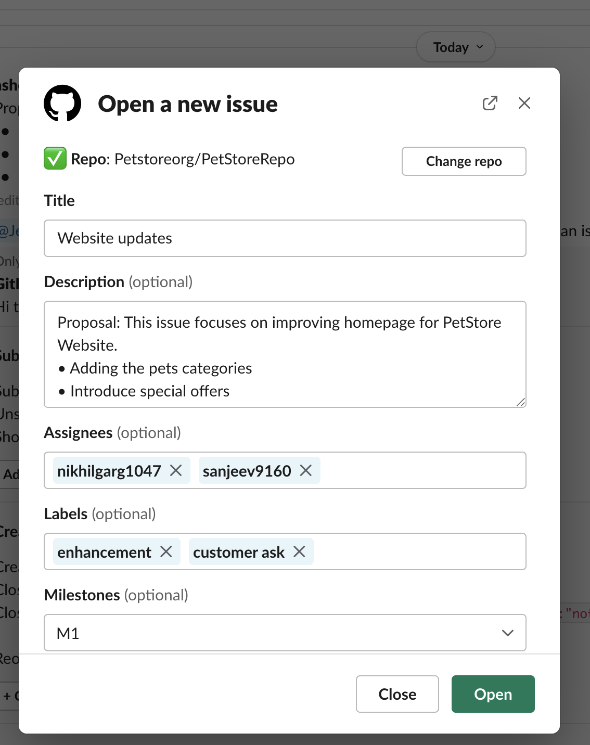This screenshot has height=745, width=590.
Task: Open issue in external browser via share icon
Action: [x=490, y=104]
